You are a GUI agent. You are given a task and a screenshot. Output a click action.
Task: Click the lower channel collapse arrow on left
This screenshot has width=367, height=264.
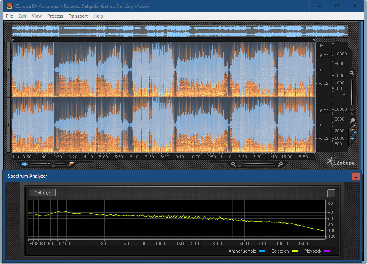[9, 125]
